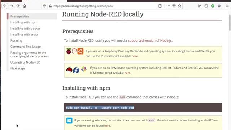Open RPM install script 'here' link
The image size is (231, 130).
coord(127,73)
